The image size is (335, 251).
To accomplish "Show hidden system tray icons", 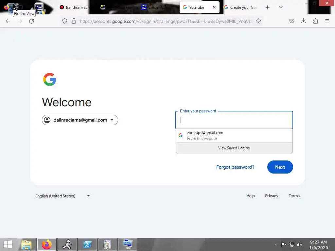I will [276, 245].
